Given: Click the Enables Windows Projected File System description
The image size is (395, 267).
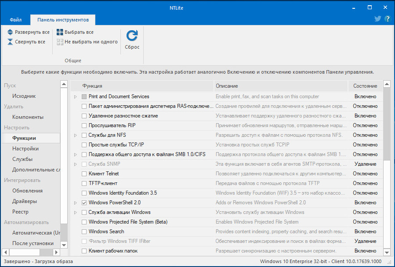Looking at the screenshot, I should (x=257, y=222).
